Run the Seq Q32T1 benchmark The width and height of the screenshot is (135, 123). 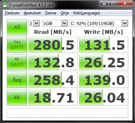click(x=17, y=45)
